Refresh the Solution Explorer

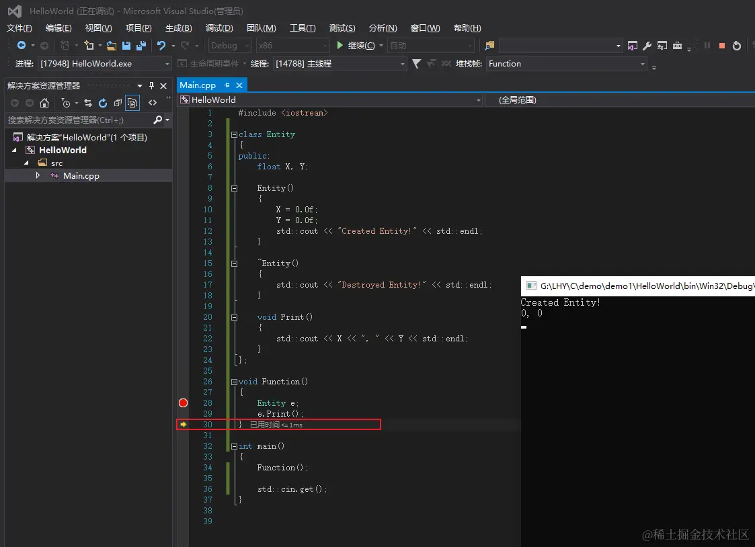103,102
